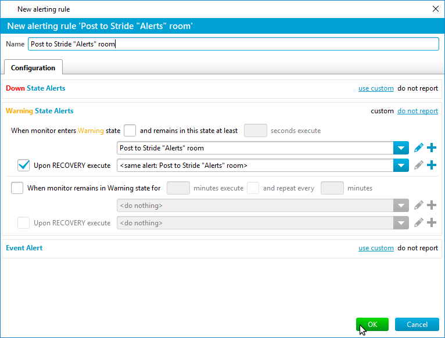Click 'do not report' for Warning State Alerts
Viewport: 445px width, 338px height.
pyautogui.click(x=418, y=111)
